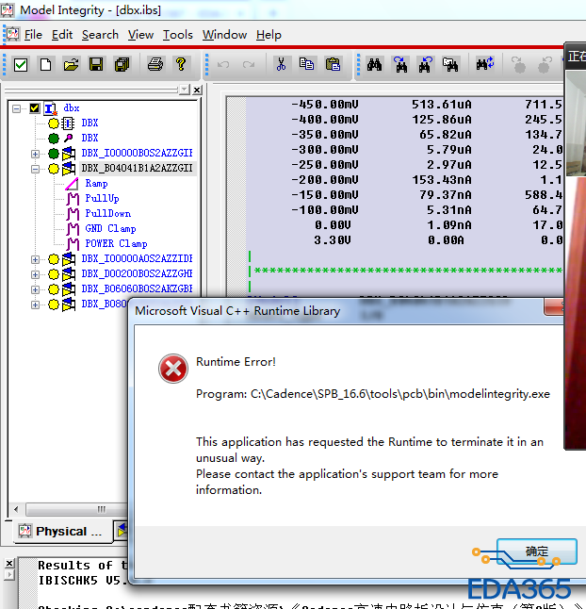This screenshot has width=586, height=609.
Task: Select the DBX_B04041B1A2AZZGII tree item
Action: coord(137,168)
